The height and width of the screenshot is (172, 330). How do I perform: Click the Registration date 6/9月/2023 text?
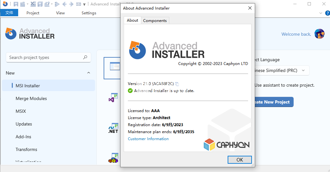(x=155, y=125)
